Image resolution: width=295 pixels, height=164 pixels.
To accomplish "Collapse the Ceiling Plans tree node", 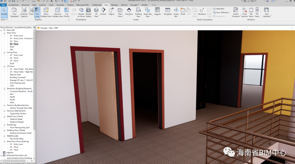I will (4, 52).
